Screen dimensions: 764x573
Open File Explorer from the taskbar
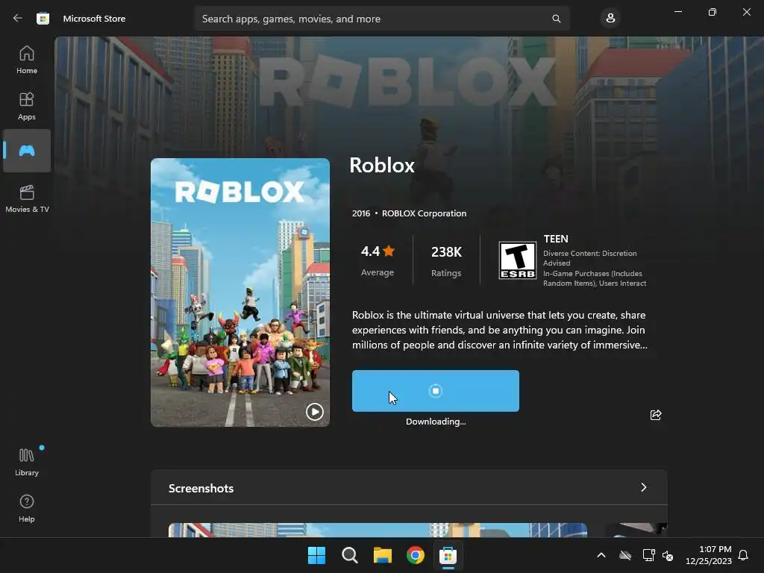[383, 555]
